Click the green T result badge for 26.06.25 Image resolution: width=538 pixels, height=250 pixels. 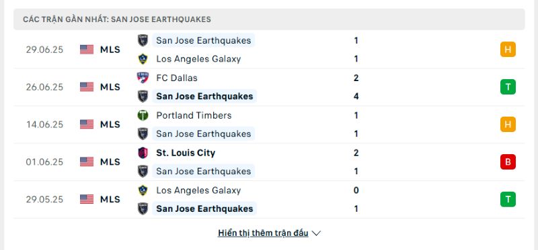[508, 87]
